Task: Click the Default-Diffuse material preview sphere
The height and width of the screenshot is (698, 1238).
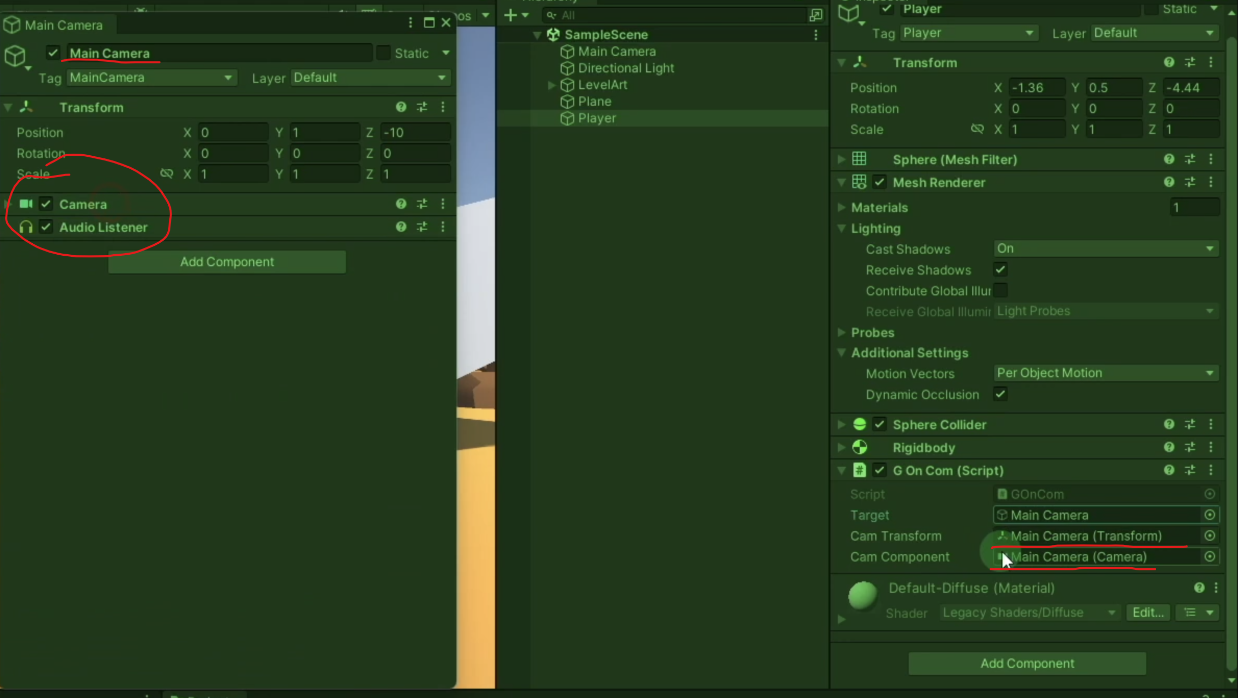Action: (862, 595)
